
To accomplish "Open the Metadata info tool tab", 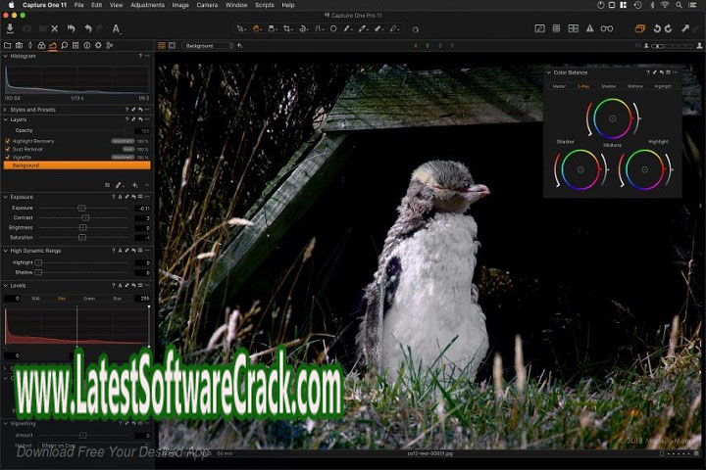I will (87, 45).
